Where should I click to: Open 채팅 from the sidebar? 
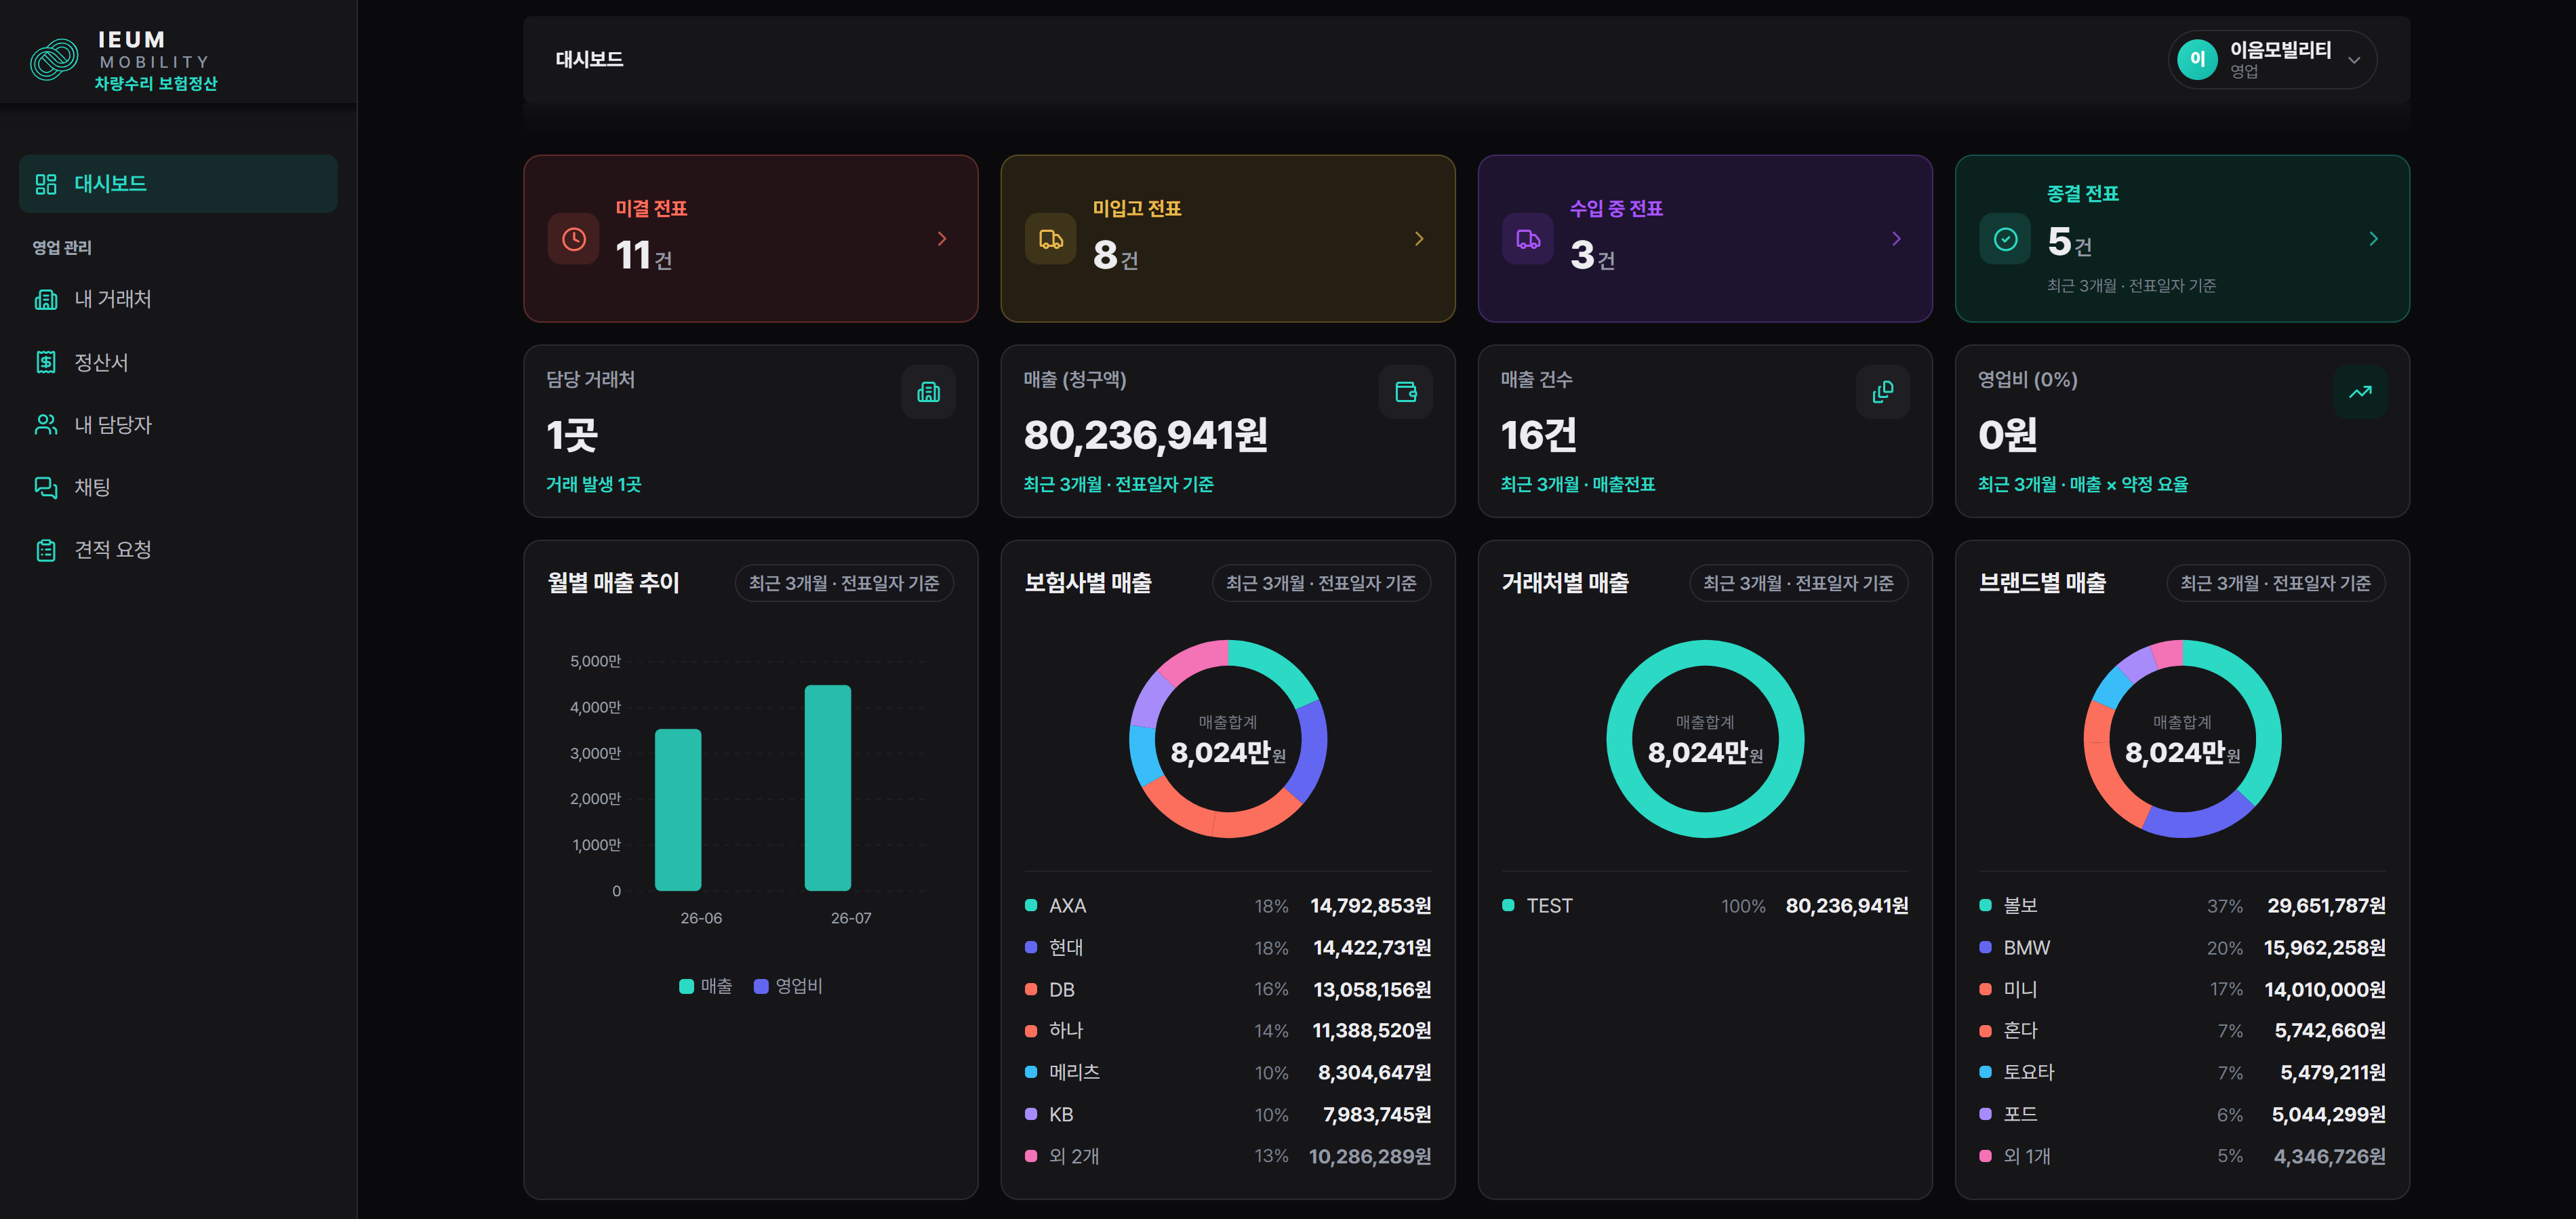point(178,487)
